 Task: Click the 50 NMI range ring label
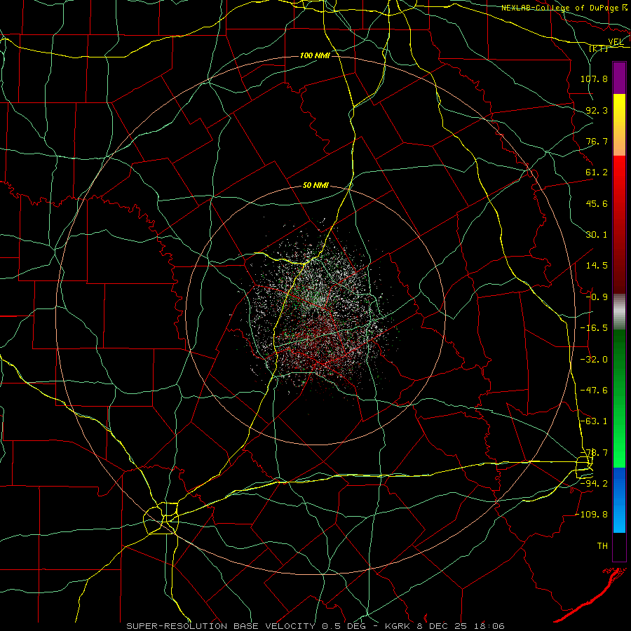[315, 186]
